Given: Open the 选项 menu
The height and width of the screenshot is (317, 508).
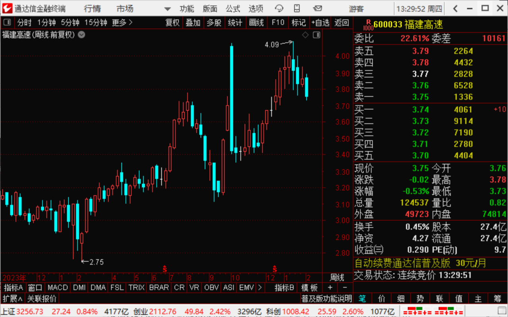Looking at the screenshot, I should coord(256,8).
